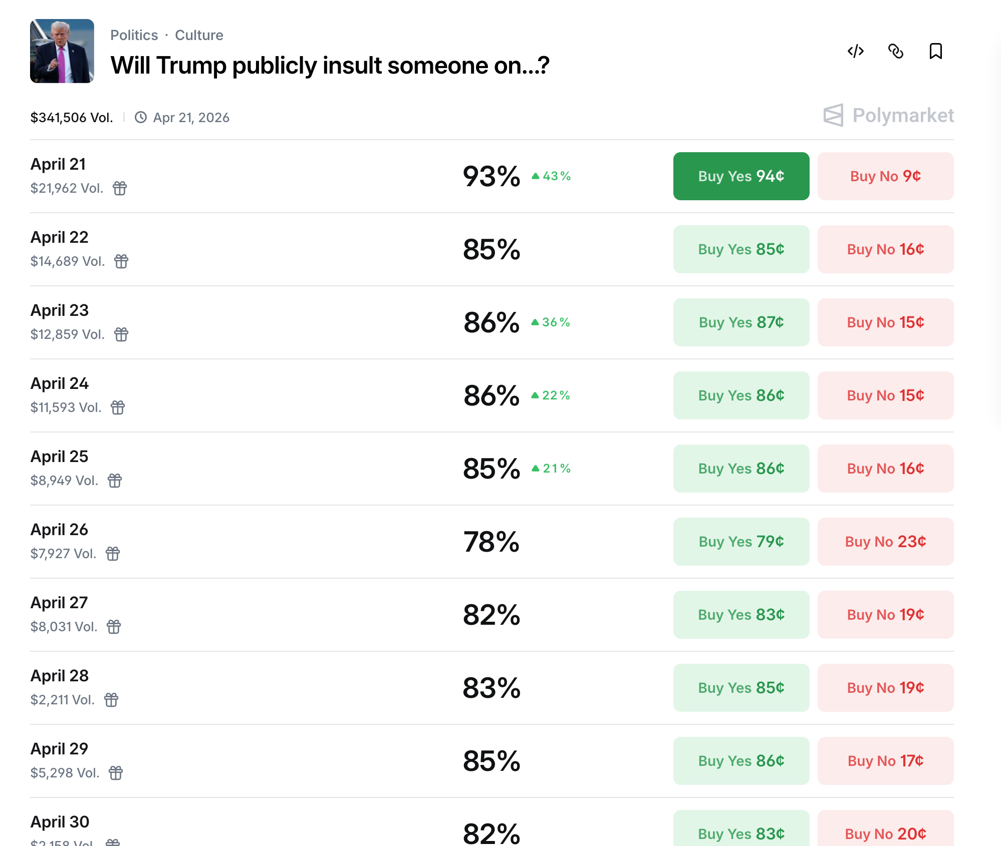Buy No at 15¢ for April 24
This screenshot has height=846, width=1001.
pos(885,395)
